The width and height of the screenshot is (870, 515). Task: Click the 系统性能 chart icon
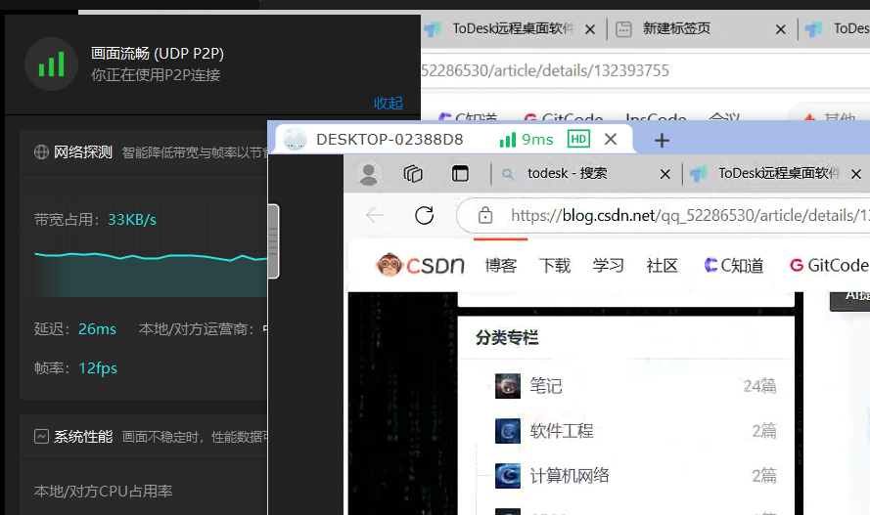[41, 437]
